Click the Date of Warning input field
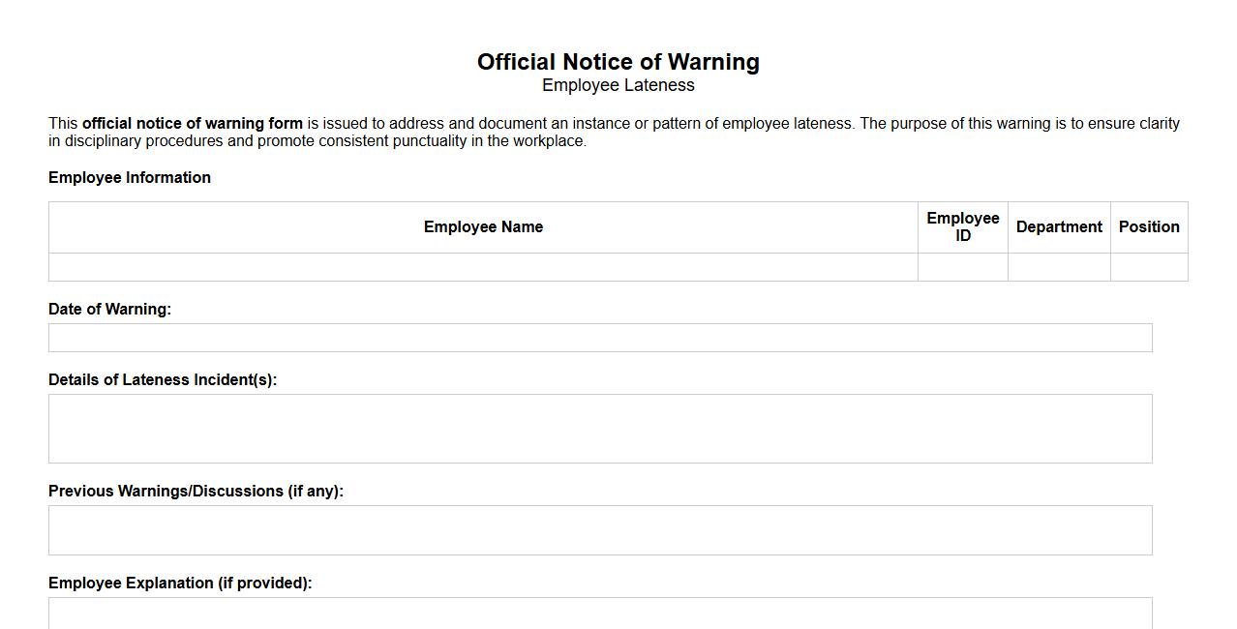Viewport: 1237px width, 629px height. pyautogui.click(x=600, y=337)
